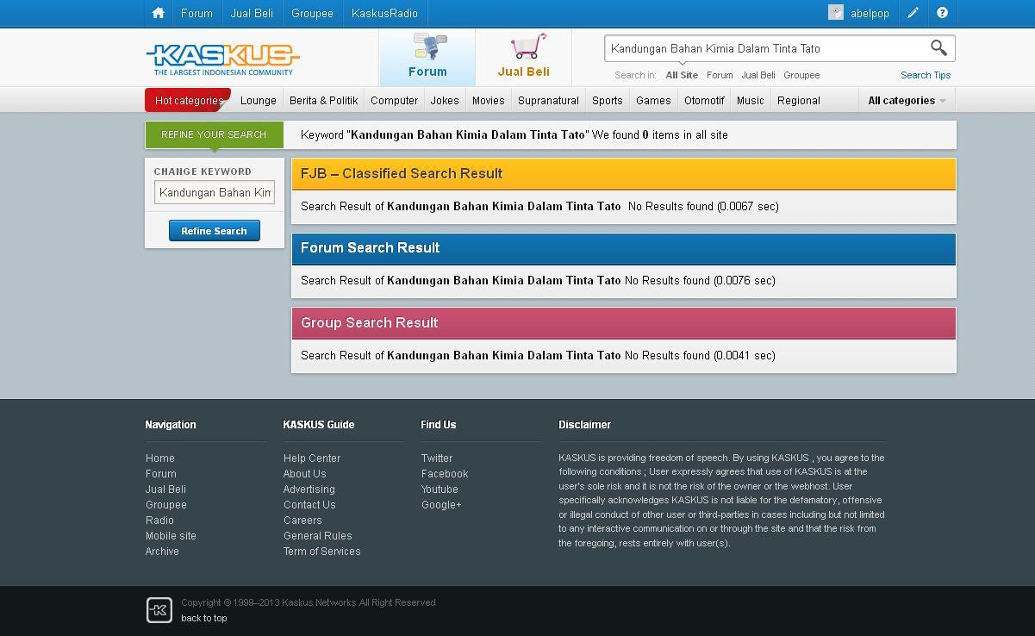
Task: Click the abelpop user avatar
Action: tap(835, 13)
